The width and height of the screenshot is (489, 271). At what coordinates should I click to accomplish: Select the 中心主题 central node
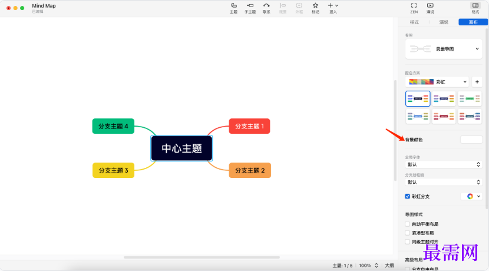181,148
